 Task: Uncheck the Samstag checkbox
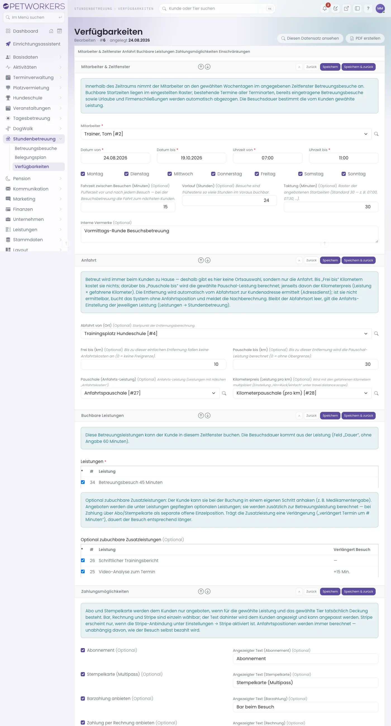[300, 174]
